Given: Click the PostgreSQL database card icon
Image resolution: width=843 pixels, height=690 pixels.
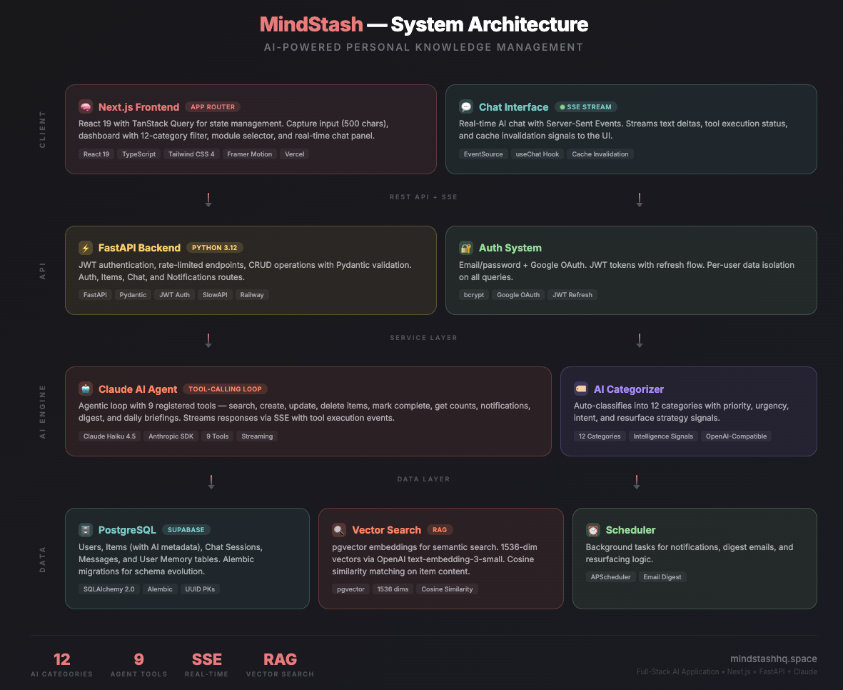Looking at the screenshot, I should pos(86,530).
